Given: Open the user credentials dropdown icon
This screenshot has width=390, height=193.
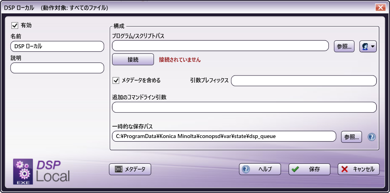Looking at the screenshot, I should click(x=368, y=46).
